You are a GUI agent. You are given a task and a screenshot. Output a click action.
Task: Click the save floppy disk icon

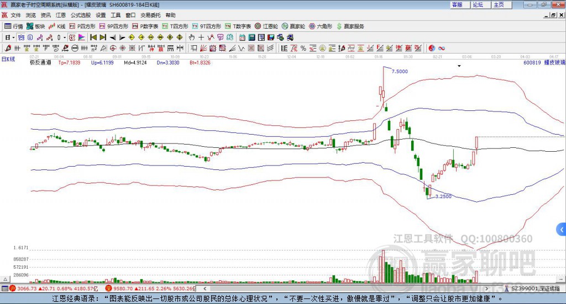[271, 38]
